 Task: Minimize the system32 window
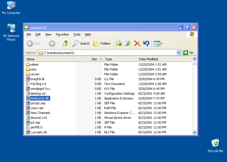coord(181,27)
